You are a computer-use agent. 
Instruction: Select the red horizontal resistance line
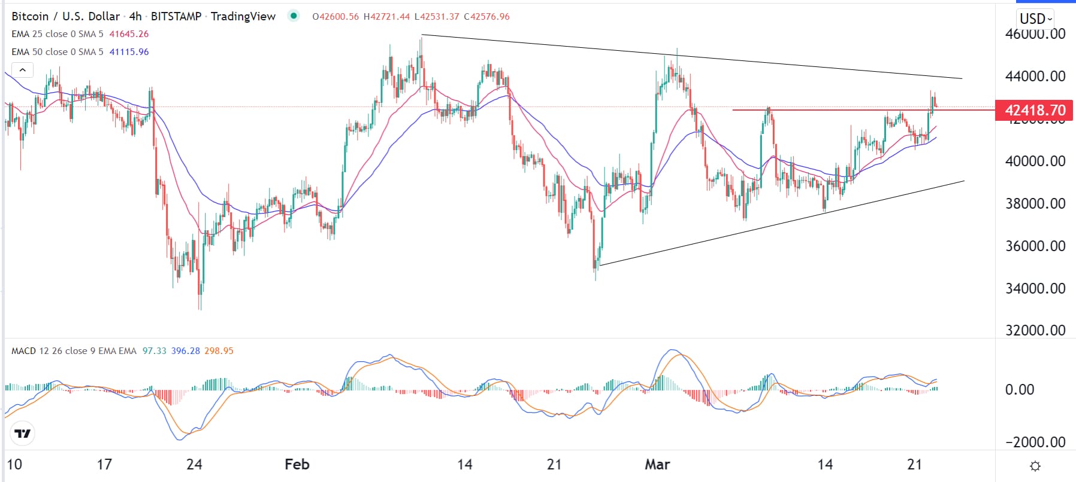point(863,110)
